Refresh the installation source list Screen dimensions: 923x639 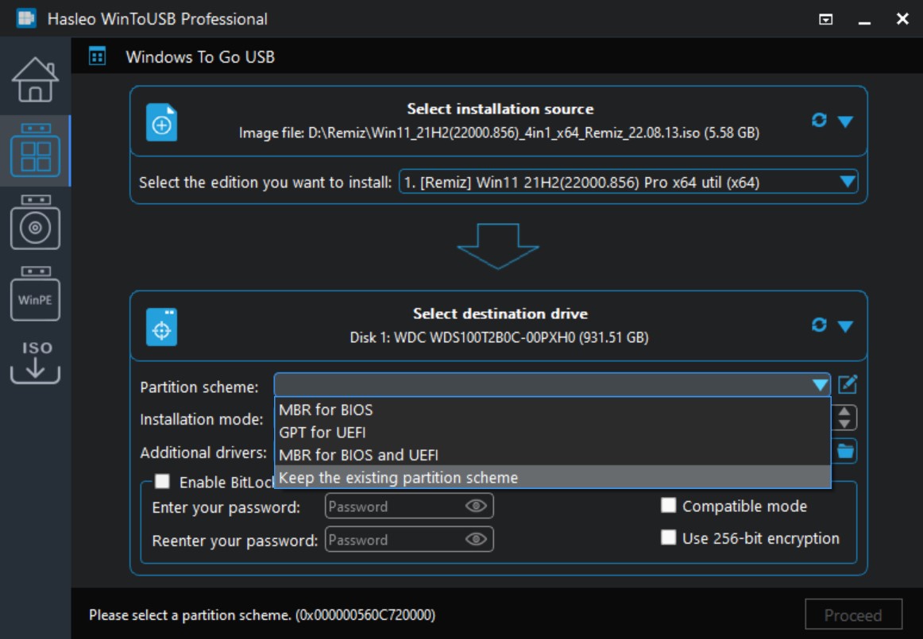coord(819,120)
